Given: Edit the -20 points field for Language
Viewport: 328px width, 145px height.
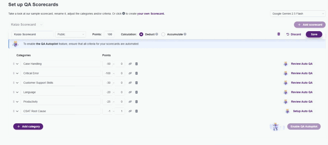Looking at the screenshot, I should pyautogui.click(x=107, y=92).
